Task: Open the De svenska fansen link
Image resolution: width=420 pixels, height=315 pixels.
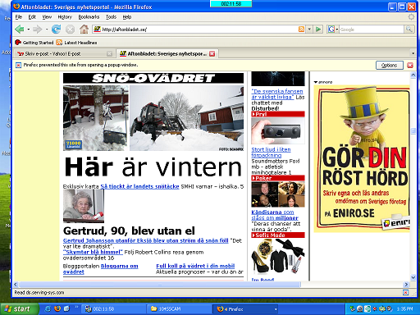Action: click(277, 94)
